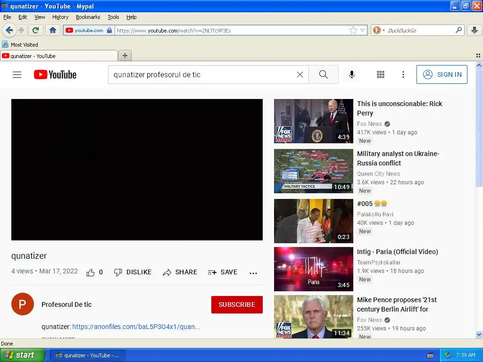Open the anonfiles.com description link
This screenshot has height=362, width=483.
coord(136,327)
